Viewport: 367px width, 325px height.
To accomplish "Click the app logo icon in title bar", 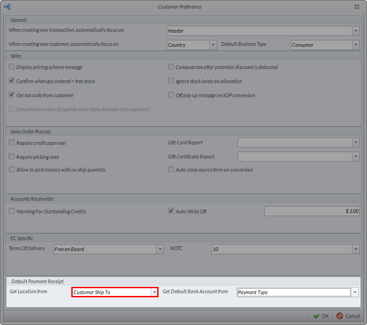I will pos(7,7).
